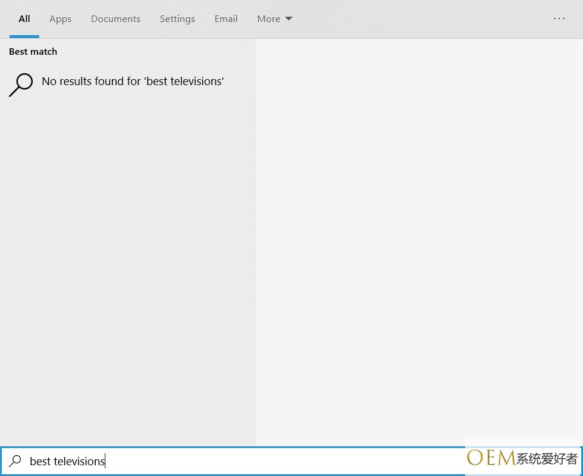Click blank area below the no-results message

[128, 268]
